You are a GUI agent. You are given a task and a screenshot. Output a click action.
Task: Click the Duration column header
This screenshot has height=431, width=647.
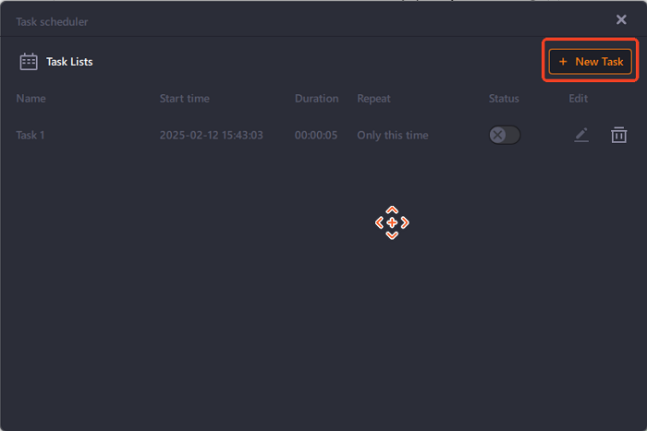click(x=316, y=99)
